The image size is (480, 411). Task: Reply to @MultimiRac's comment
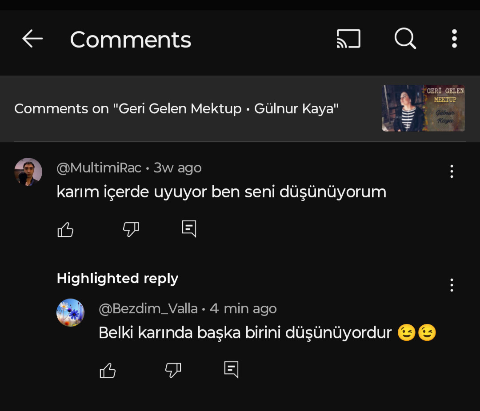(x=189, y=229)
